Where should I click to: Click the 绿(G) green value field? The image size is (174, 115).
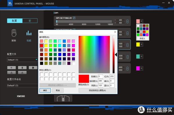(x=112, y=81)
